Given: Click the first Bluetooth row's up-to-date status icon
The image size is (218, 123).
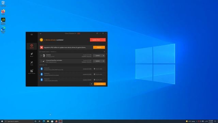Looking at the screenshot, I should (x=95, y=69).
